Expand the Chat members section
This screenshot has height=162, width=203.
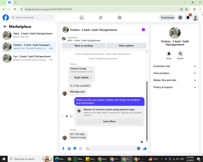point(175,73)
